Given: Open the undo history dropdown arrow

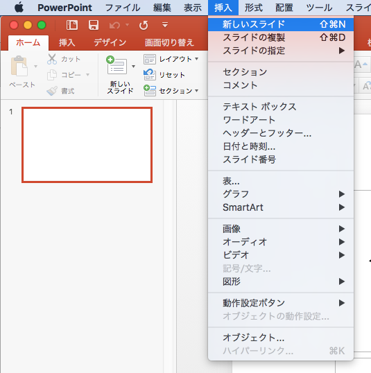Looking at the screenshot, I should 128,24.
